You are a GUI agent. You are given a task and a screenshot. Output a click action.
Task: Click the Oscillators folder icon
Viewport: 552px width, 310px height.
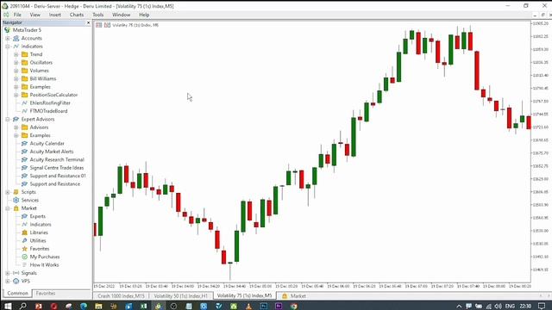25,62
